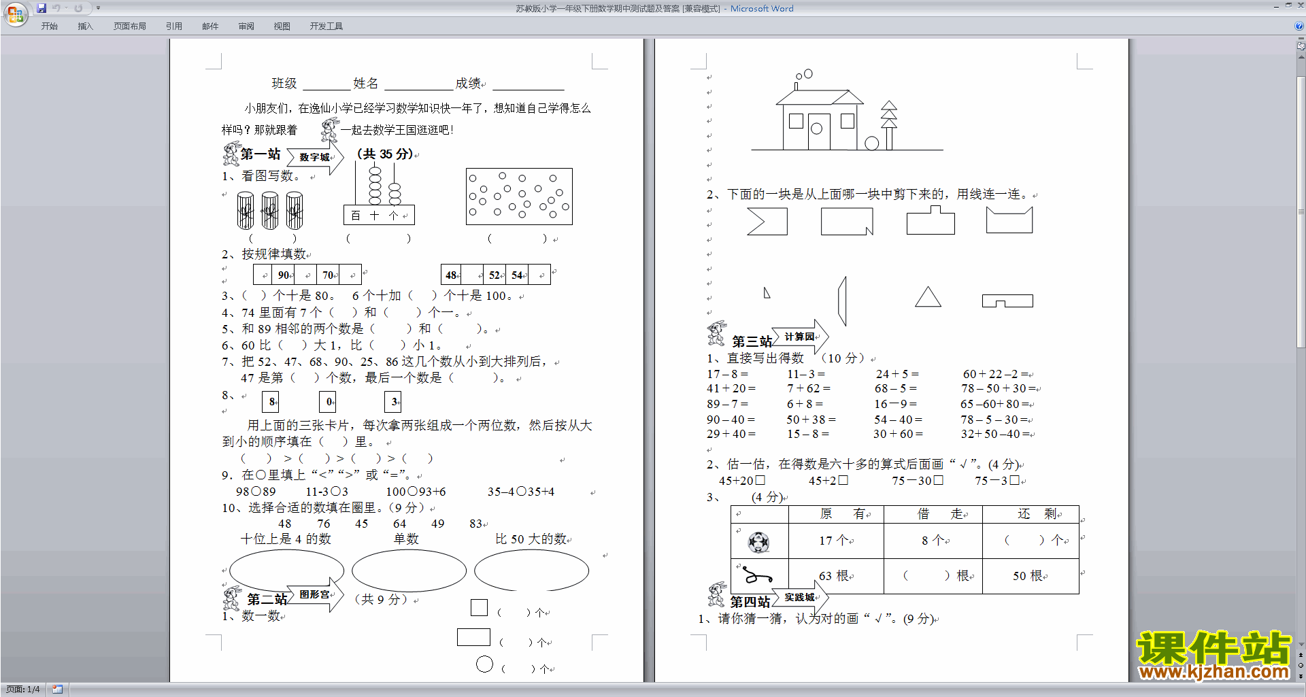Viewport: 1306px width, 697px height.
Task: Click the vertical scrollbar up arrow
Action: [x=1301, y=57]
